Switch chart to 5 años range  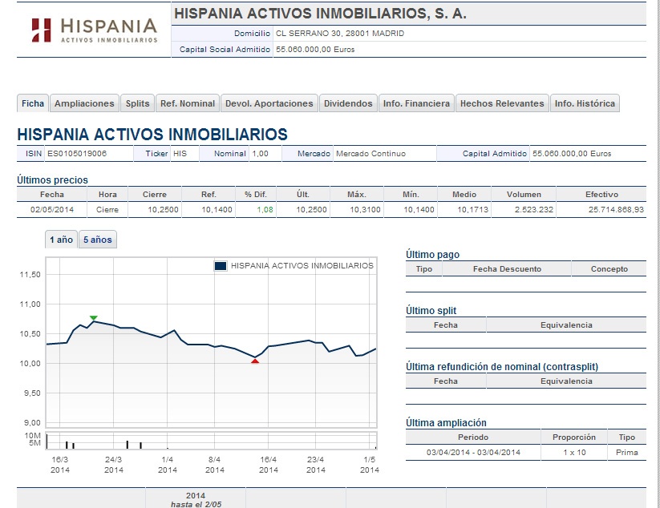point(98,240)
